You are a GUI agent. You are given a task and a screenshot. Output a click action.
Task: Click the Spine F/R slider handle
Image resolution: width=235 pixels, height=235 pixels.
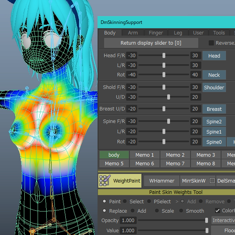point(168,121)
